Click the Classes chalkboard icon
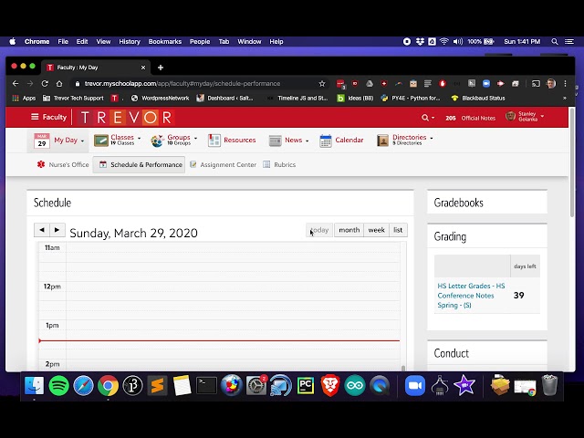 [101, 141]
